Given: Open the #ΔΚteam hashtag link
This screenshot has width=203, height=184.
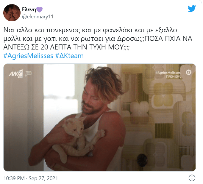Looking at the screenshot, I should [x=69, y=56].
